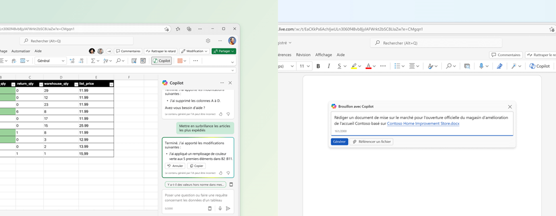Viewport: 556px width, 216px height.
Task: Close the Copilot pane in Excel
Action: tap(230, 83)
